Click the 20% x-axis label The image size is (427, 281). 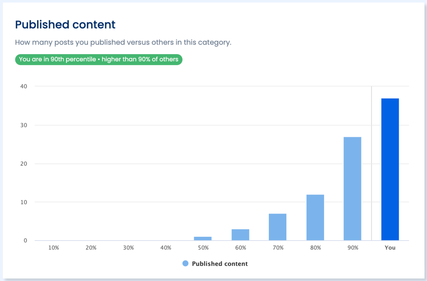coord(91,248)
